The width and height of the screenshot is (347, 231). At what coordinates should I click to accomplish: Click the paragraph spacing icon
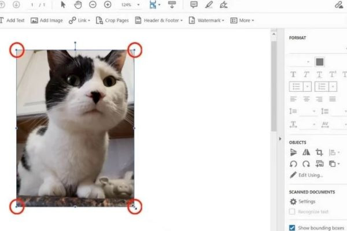(325, 111)
